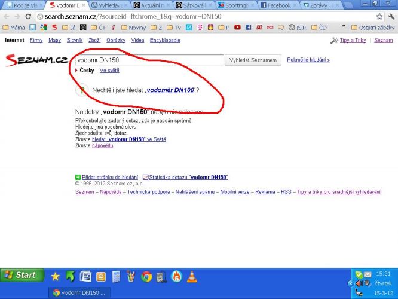
Task: Open the ISIR bookmark
Action: pyautogui.click(x=297, y=27)
